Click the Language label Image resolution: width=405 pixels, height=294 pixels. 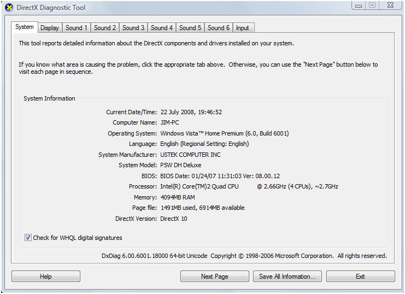tap(143, 144)
